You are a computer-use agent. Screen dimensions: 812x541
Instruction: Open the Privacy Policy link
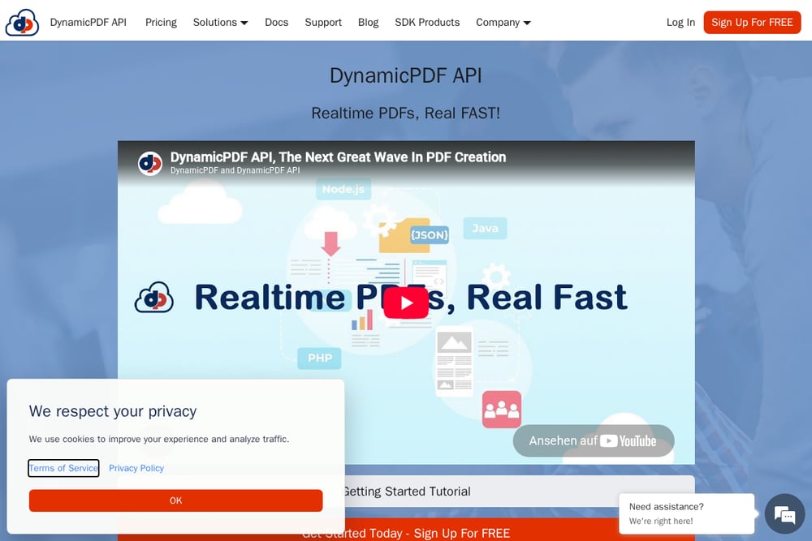tap(136, 468)
